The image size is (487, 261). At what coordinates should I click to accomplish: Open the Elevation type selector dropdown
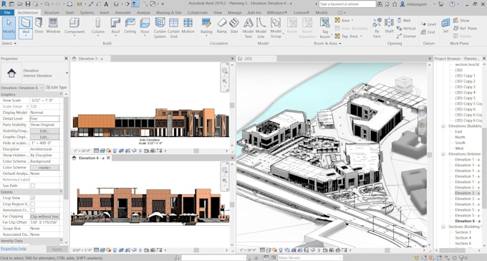[x=67, y=73]
